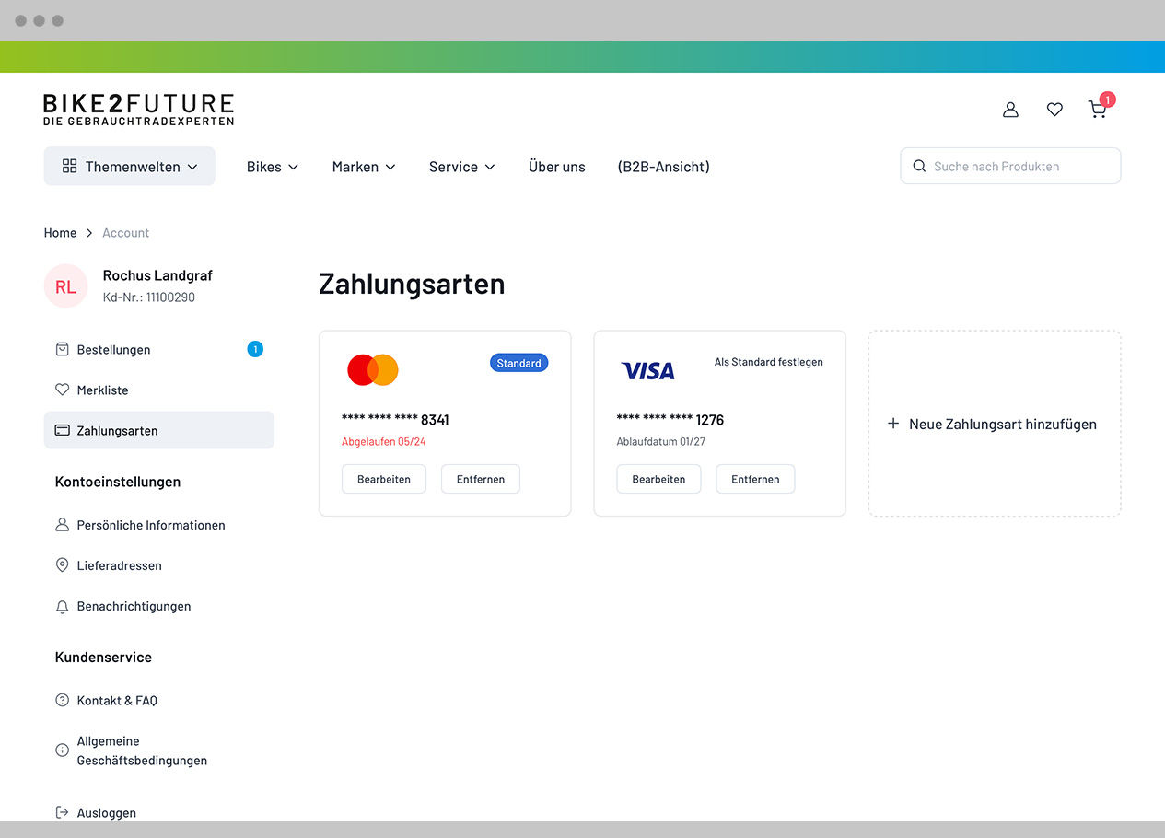Click the Home breadcrumb link
This screenshot has height=838, width=1165.
point(60,233)
